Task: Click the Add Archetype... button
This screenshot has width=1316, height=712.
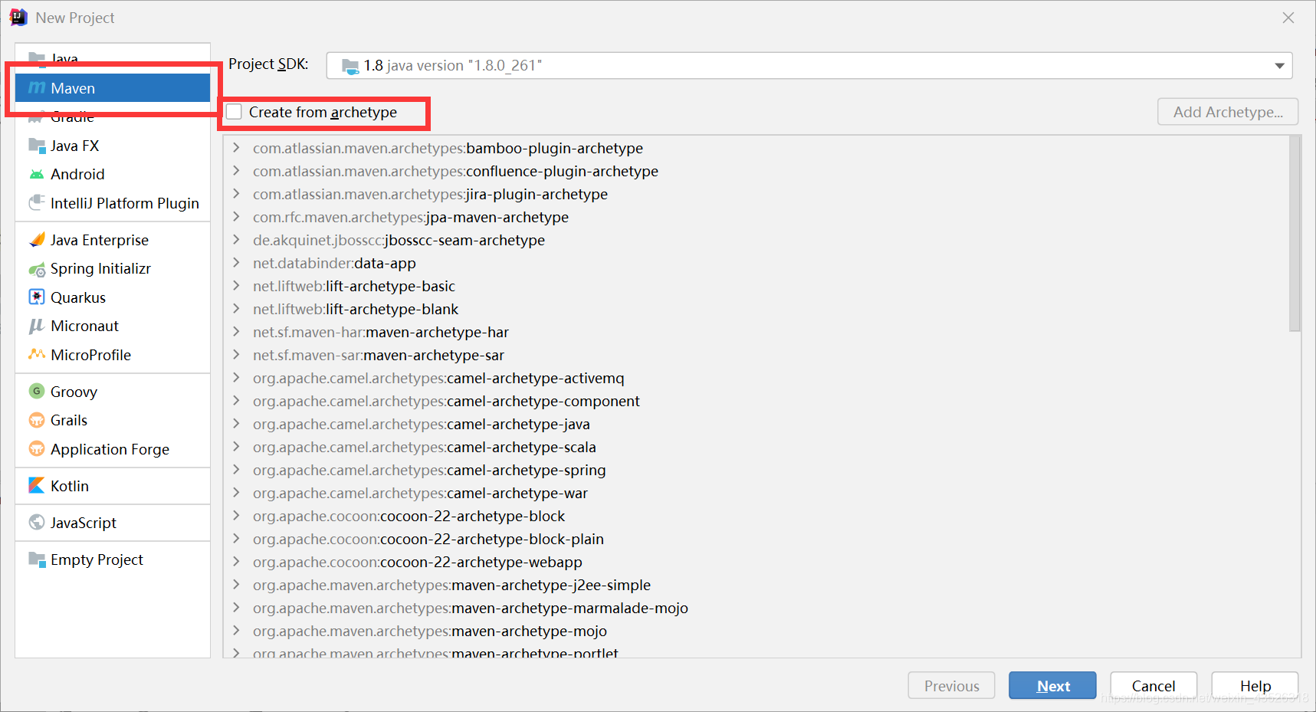Action: 1228,112
